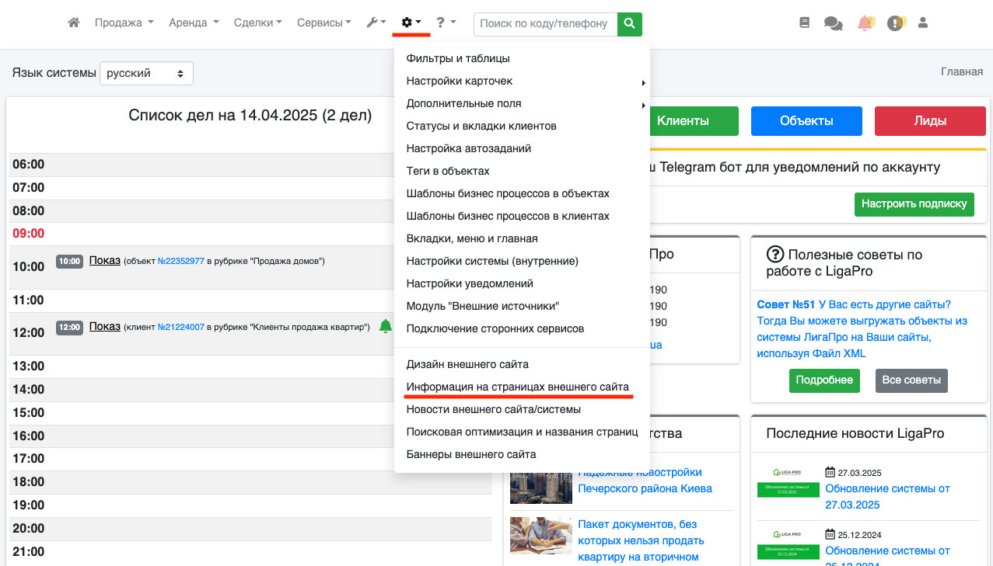Click the notification bell icon in navbar

[865, 23]
